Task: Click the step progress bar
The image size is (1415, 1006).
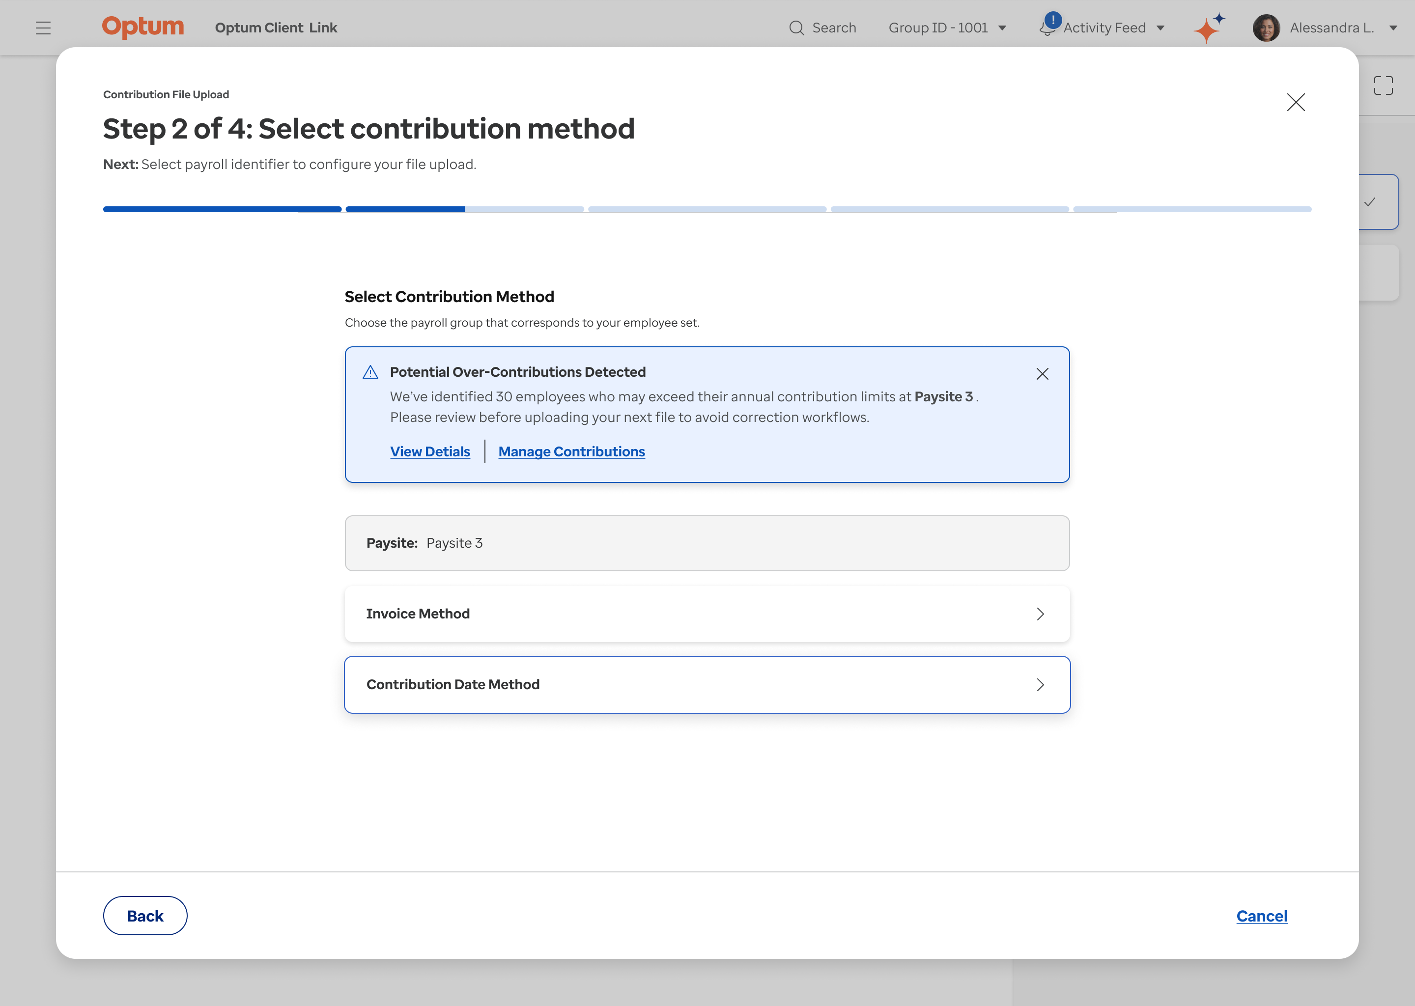Action: tap(707, 209)
